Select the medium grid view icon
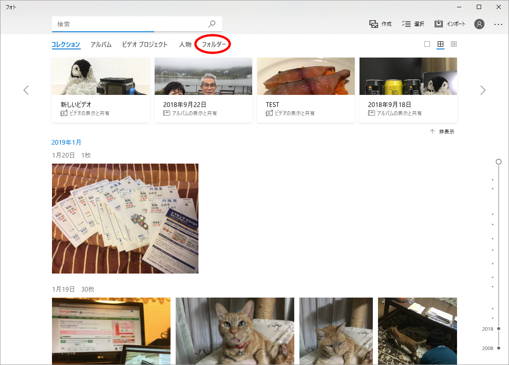Viewport: 509px width, 365px height. (x=440, y=44)
